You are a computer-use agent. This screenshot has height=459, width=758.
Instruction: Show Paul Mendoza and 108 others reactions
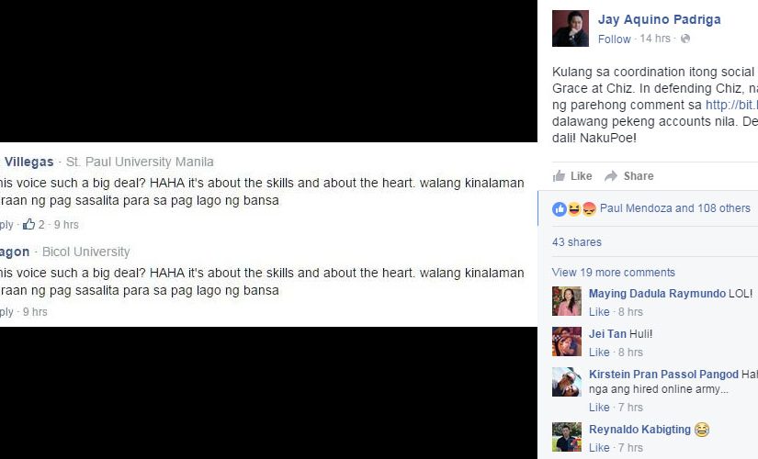coord(675,208)
